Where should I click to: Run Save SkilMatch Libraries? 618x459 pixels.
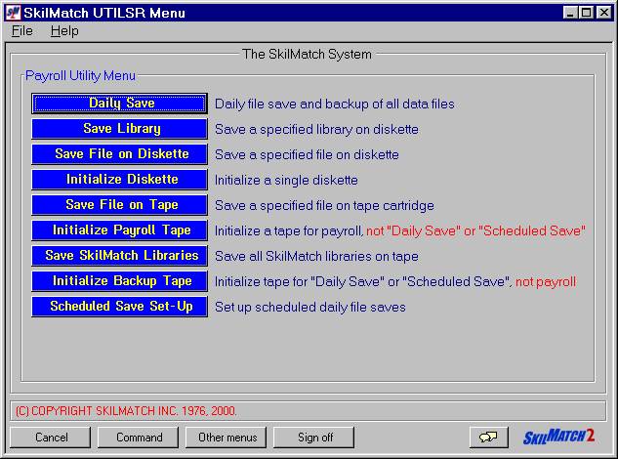click(119, 256)
